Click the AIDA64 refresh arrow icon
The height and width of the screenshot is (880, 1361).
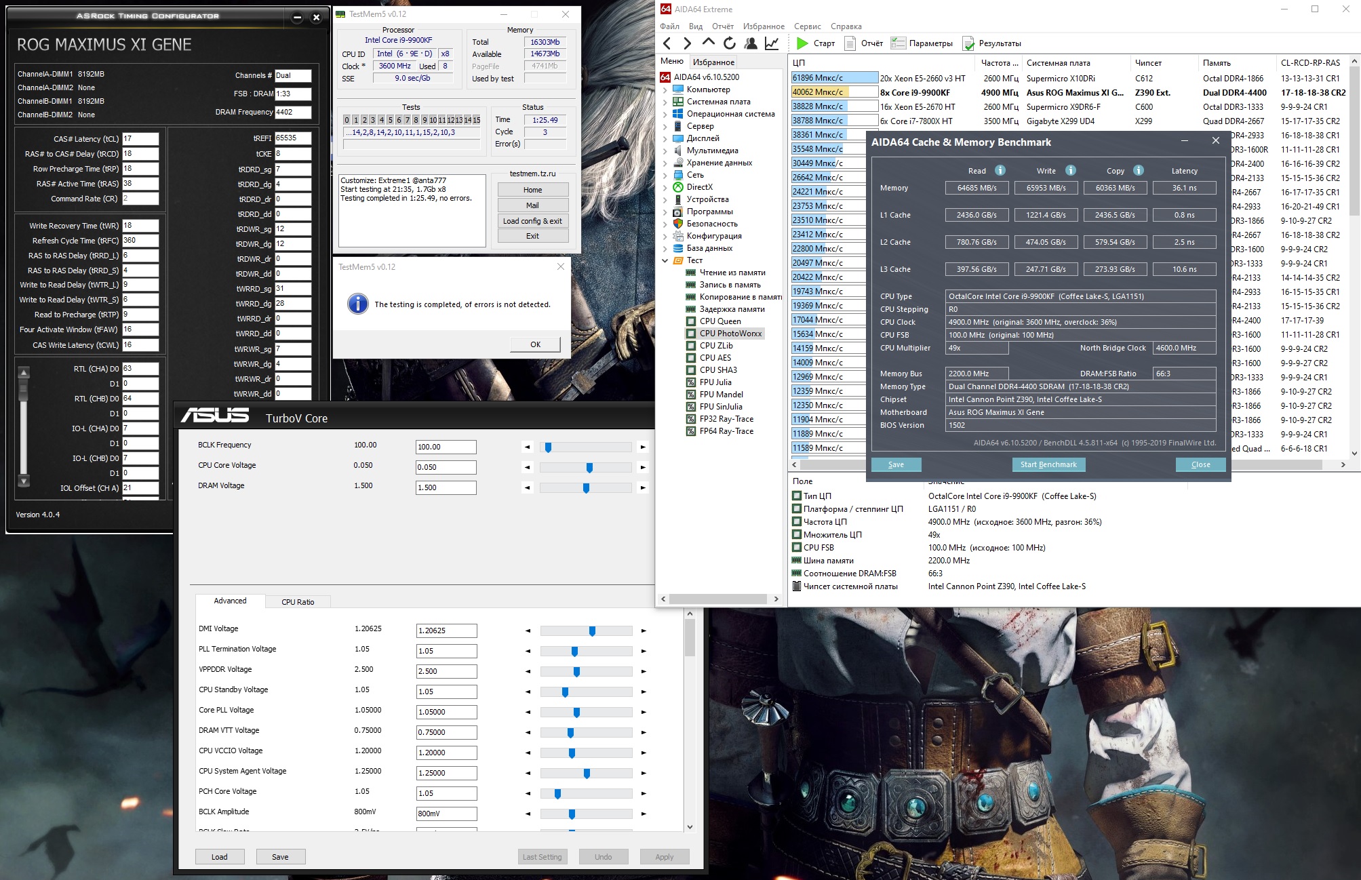(730, 43)
